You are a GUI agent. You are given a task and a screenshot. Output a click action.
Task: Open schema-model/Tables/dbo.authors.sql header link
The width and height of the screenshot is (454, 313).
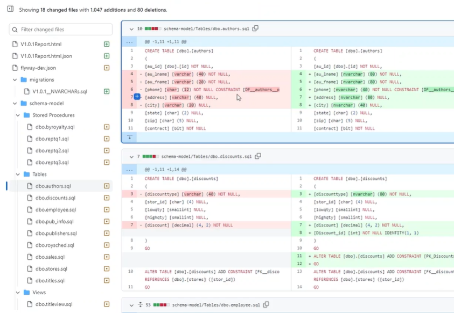click(x=206, y=29)
